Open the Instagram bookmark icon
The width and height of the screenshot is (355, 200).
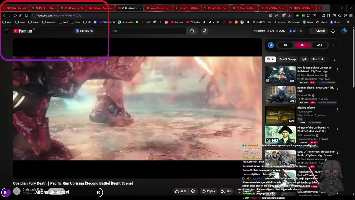coord(166,22)
